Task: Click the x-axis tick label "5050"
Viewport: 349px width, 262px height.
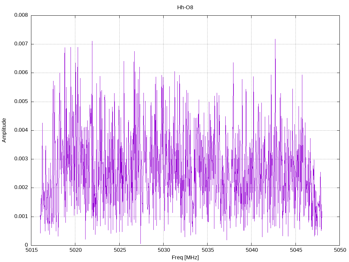Action: [x=340, y=250]
